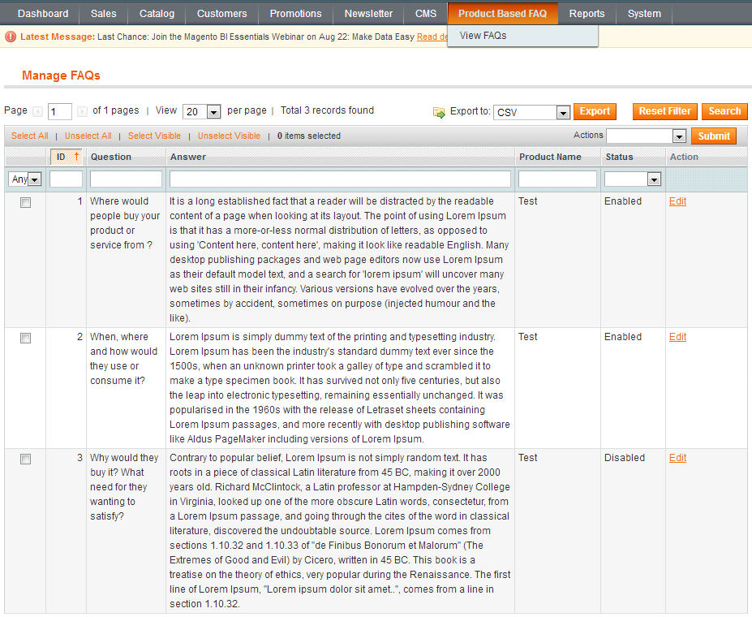Click the Question filter text field
Screen dimensions: 752x617
tap(126, 179)
